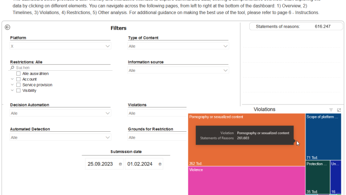Image resolution: width=346 pixels, height=195 pixels.
Task: Open calendar picker for end date 01.02.2024
Action: point(160,164)
